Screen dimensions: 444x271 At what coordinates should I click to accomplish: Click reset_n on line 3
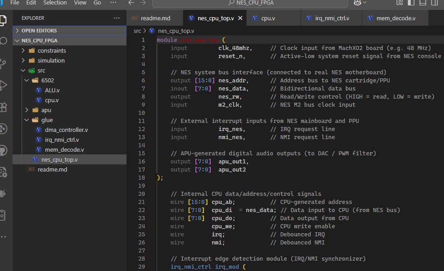231,56
